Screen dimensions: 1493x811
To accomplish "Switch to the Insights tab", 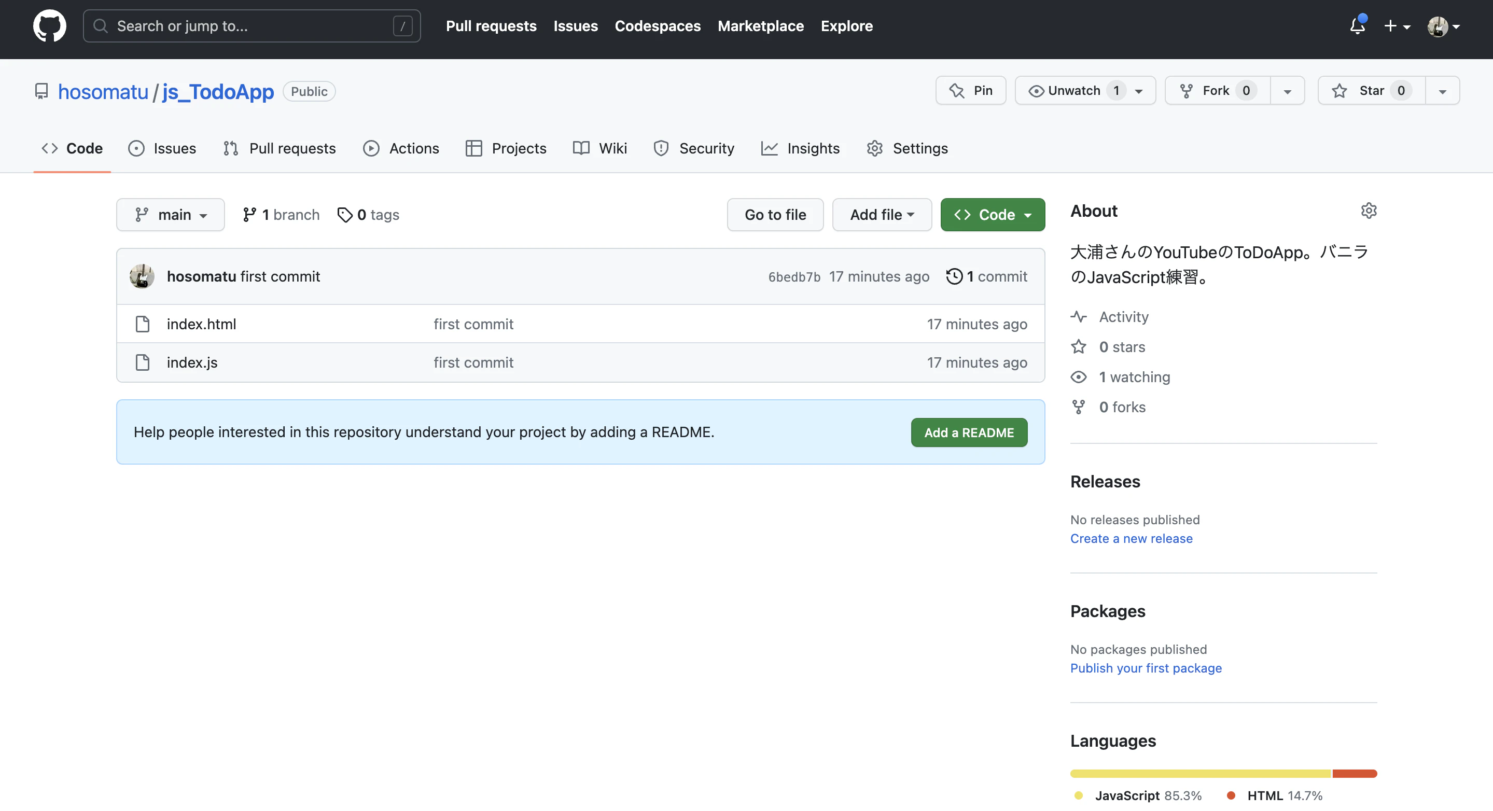I will click(x=800, y=148).
